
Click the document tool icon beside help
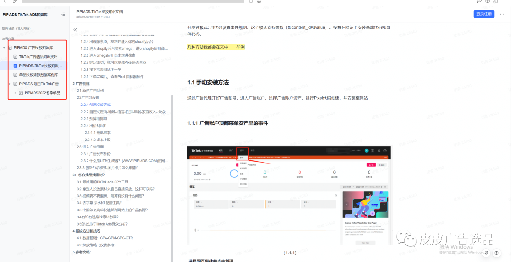tap(486, 253)
